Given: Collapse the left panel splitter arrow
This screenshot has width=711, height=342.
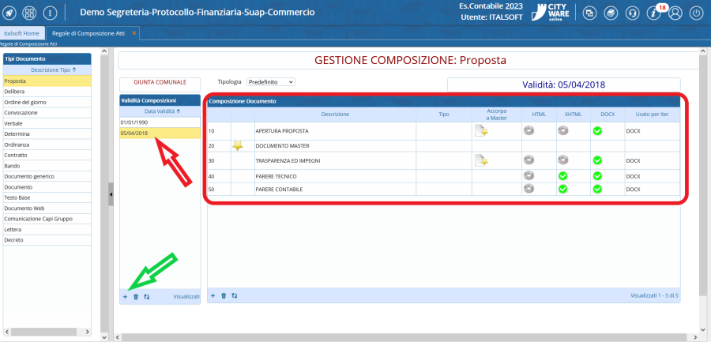Looking at the screenshot, I should coord(111,194).
